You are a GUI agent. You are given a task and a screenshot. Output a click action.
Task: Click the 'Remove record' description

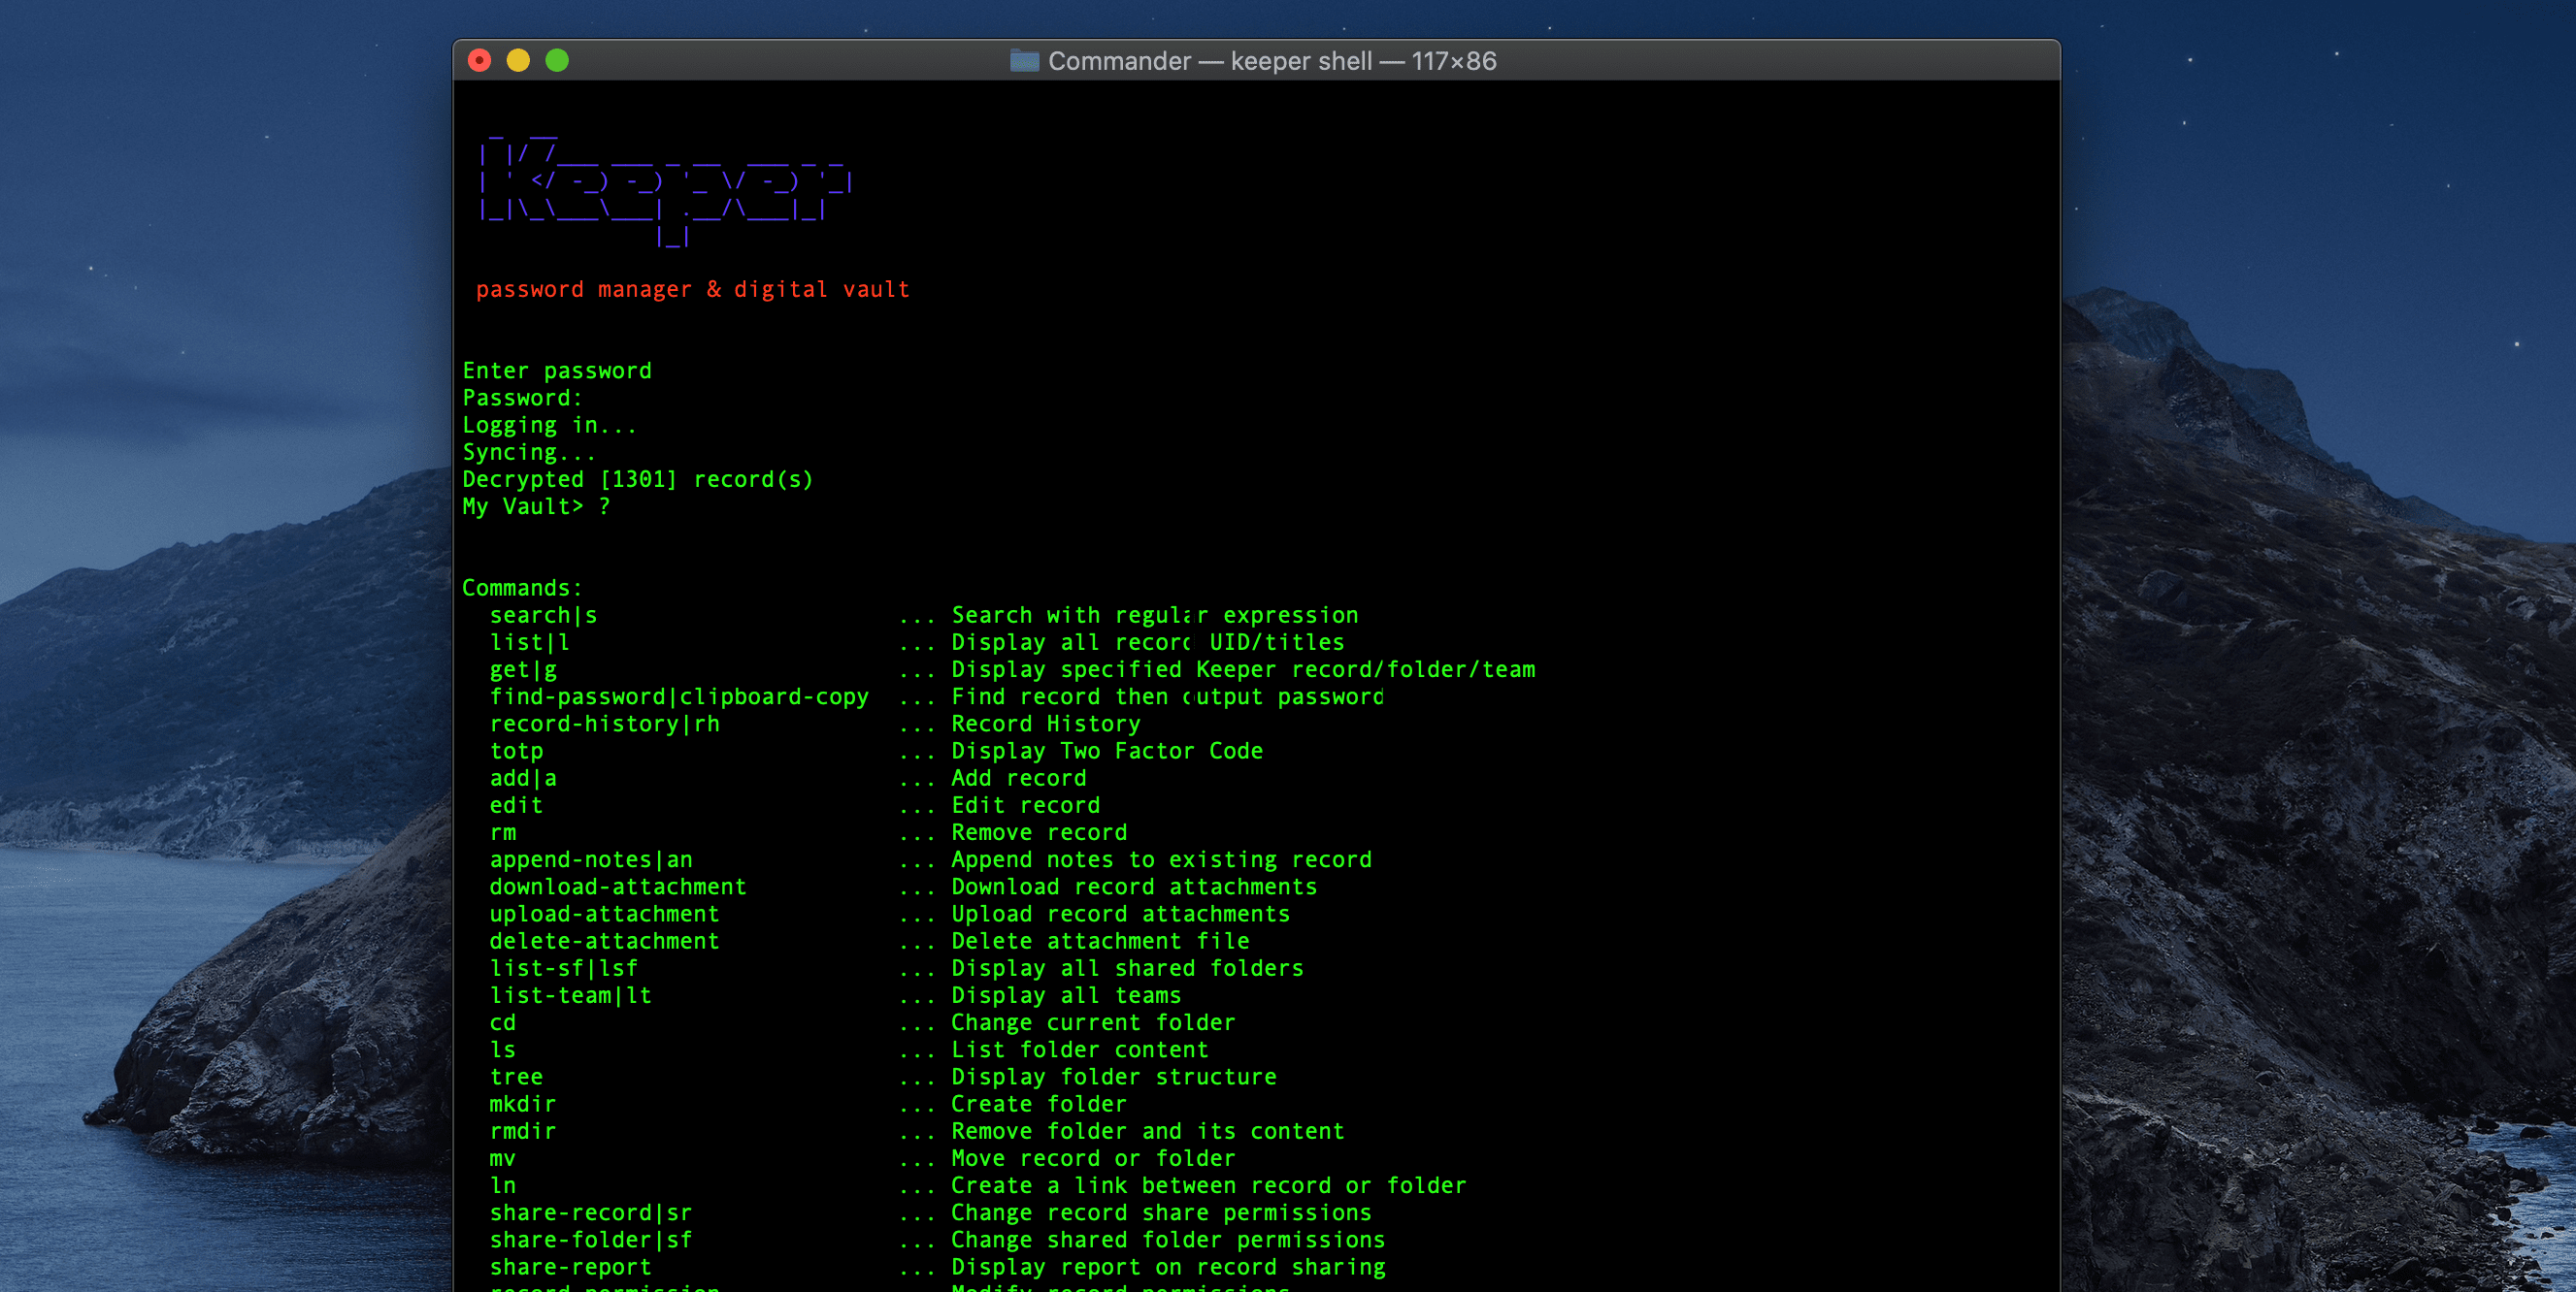click(1039, 832)
